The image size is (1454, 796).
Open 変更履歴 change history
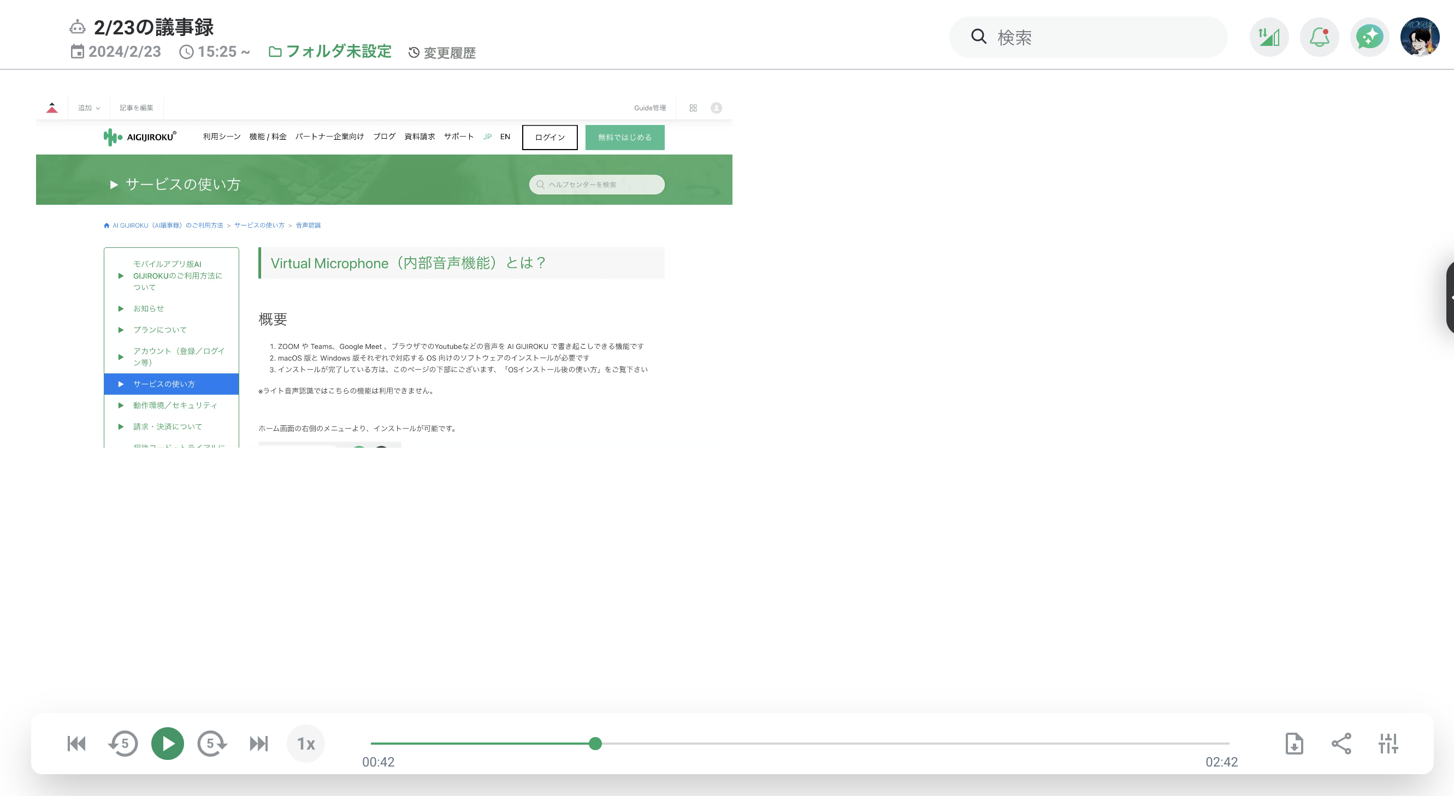coord(442,52)
